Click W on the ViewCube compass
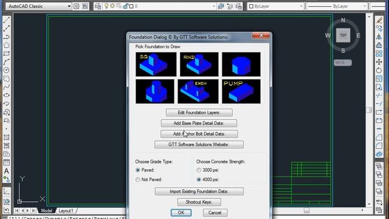This screenshot has width=389, height=219. point(328,35)
